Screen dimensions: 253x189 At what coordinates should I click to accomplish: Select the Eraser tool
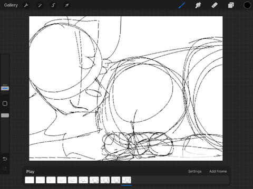pyautogui.click(x=215, y=5)
